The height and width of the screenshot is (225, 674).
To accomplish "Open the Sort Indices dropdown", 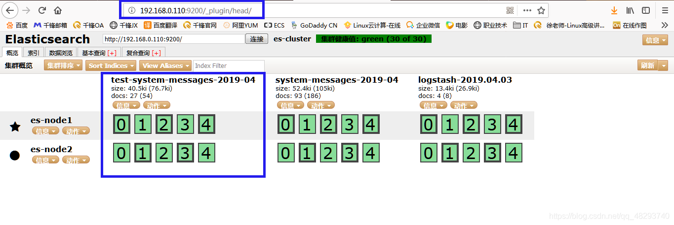I will pos(112,65).
